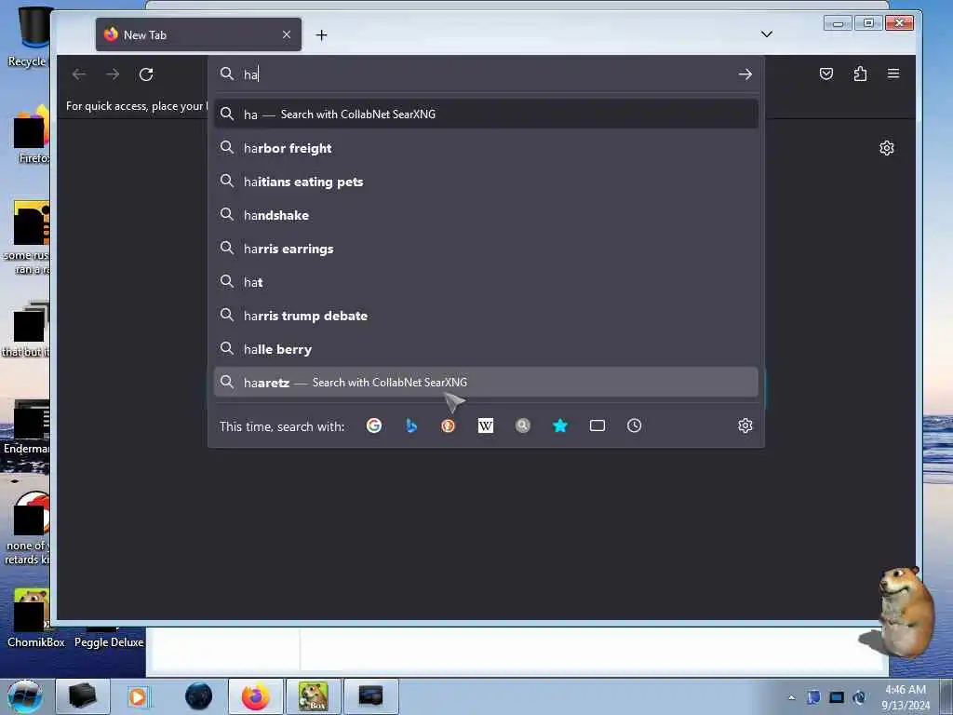Open the Recycle Bin desktop icon
Image resolution: width=953 pixels, height=715 pixels.
pyautogui.click(x=29, y=35)
